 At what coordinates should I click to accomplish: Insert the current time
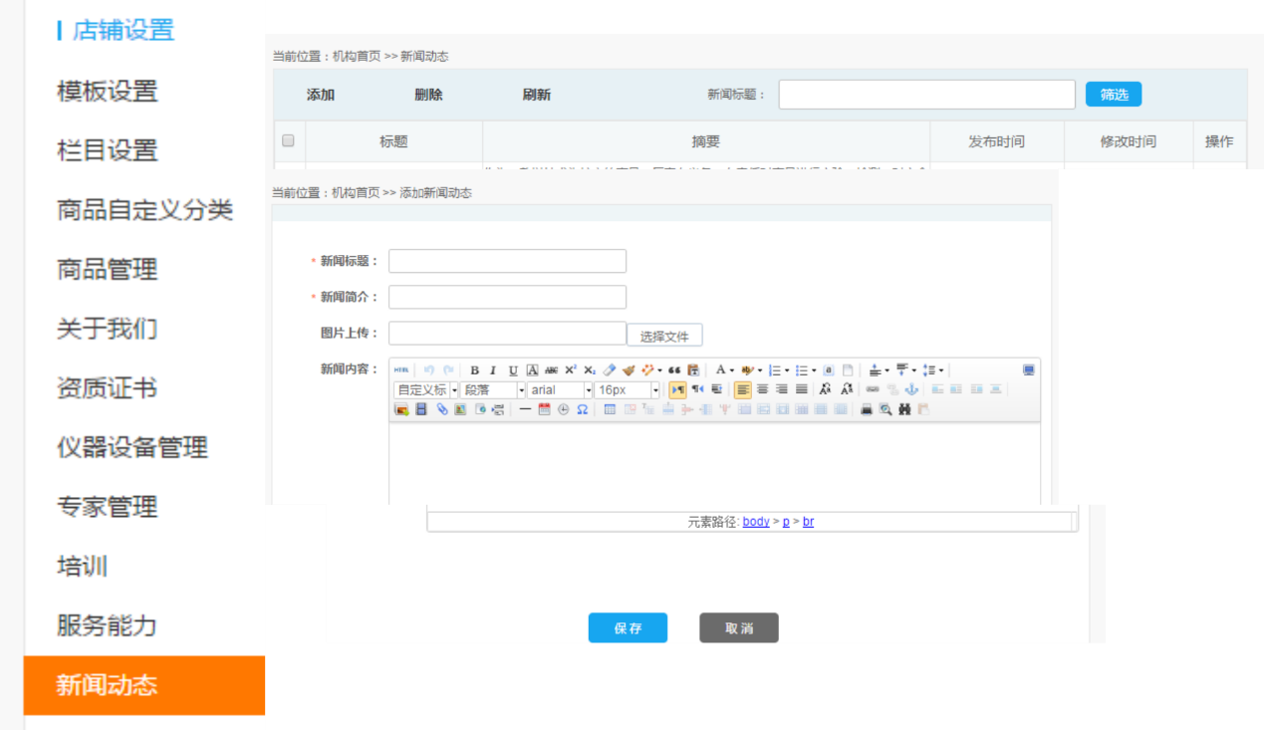pos(563,409)
